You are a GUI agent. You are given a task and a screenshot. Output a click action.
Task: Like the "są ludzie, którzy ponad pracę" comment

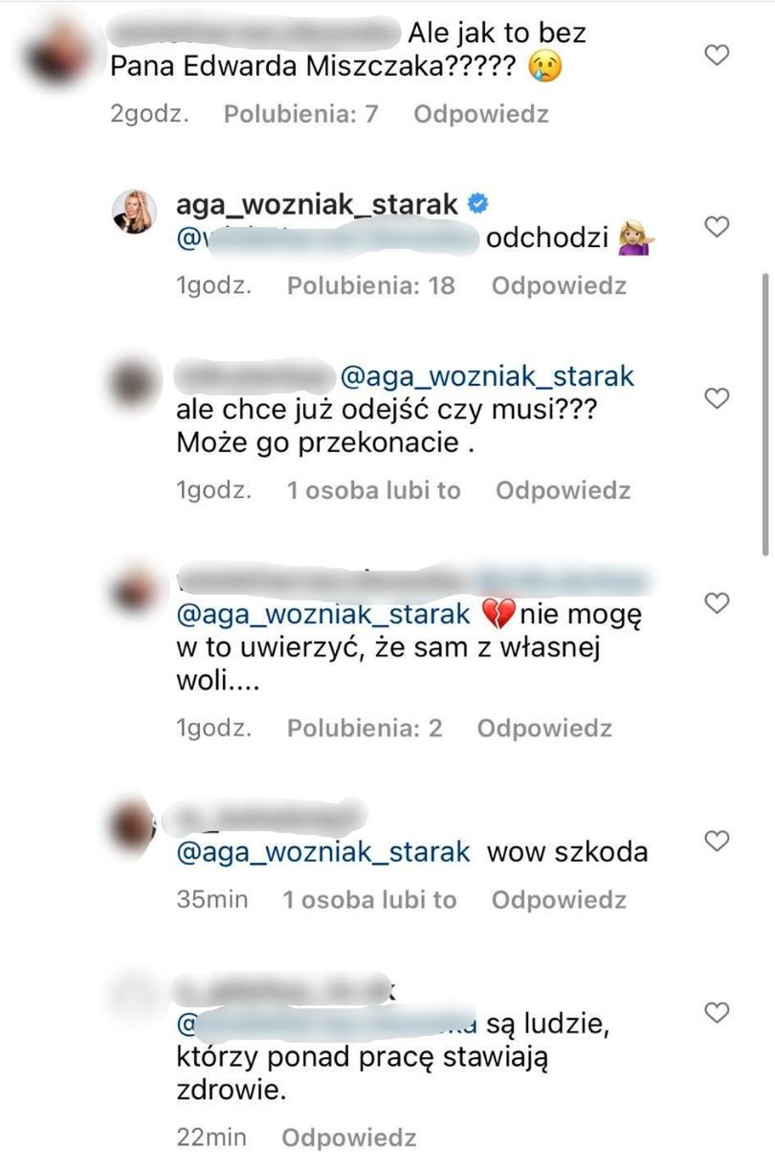tap(717, 1012)
